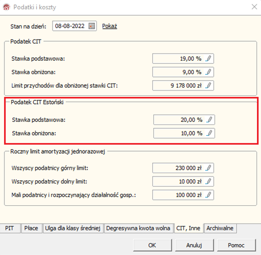Click the Limit przychodów dla obniżonej stawki CIT label
Image resolution: width=261 pixels, height=255 pixels.
(64, 86)
